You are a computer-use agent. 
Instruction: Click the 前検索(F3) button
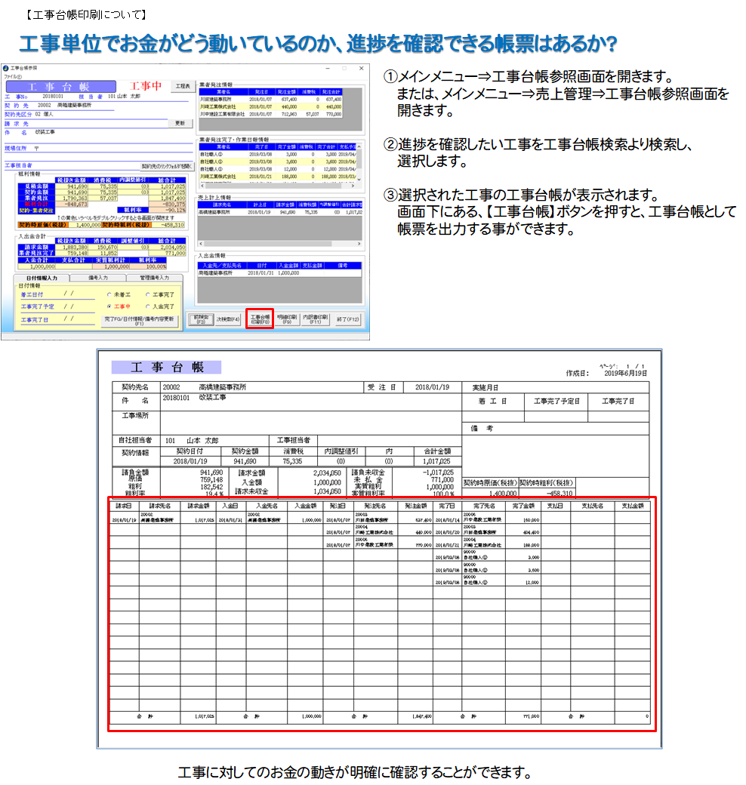(200, 319)
